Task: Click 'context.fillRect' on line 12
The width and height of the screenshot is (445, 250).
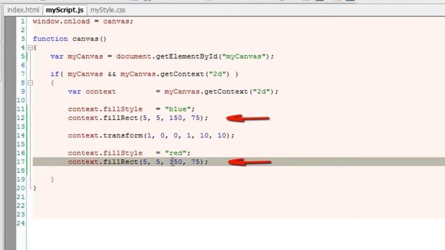Action: pyautogui.click(x=103, y=118)
